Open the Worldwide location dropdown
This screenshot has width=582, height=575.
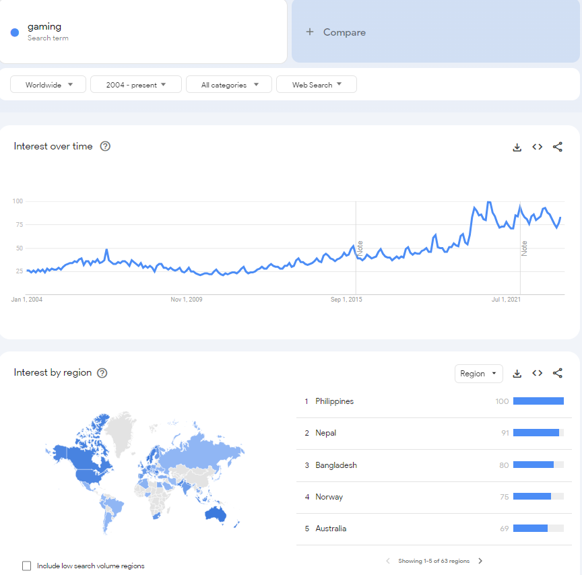[x=48, y=85]
